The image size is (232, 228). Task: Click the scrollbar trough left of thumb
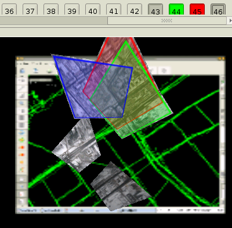pos(53,20)
